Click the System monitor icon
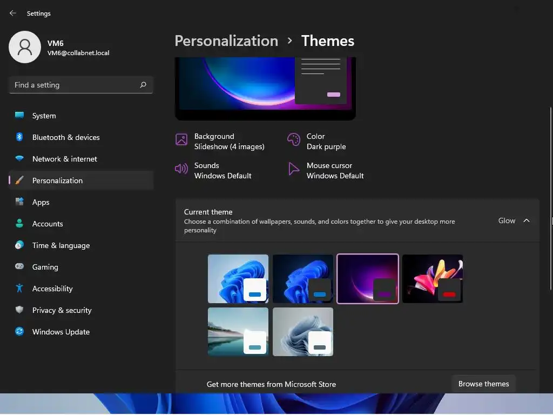The height and width of the screenshot is (415, 553). pyautogui.click(x=19, y=116)
